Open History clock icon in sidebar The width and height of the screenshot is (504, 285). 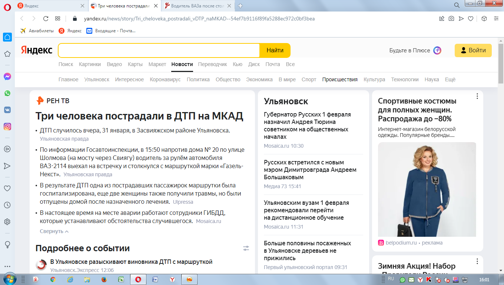point(7,205)
